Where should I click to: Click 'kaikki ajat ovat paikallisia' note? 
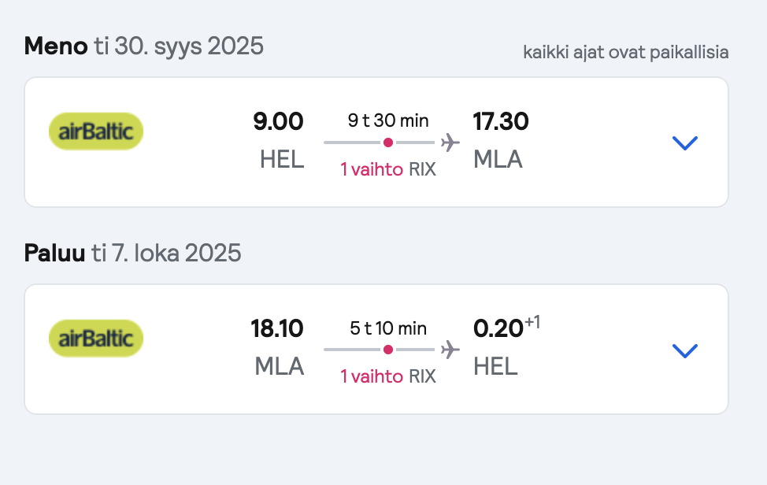click(x=625, y=52)
